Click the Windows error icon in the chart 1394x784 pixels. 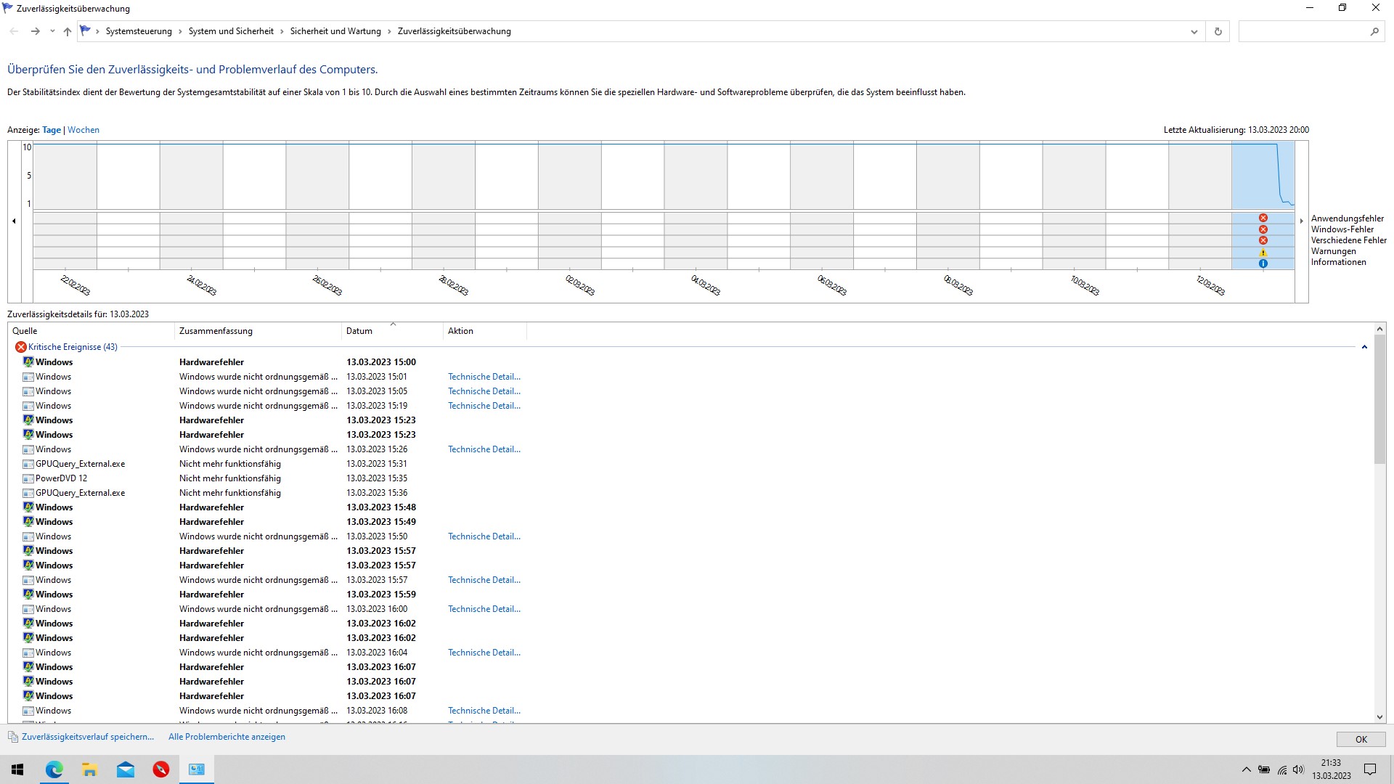tap(1263, 229)
